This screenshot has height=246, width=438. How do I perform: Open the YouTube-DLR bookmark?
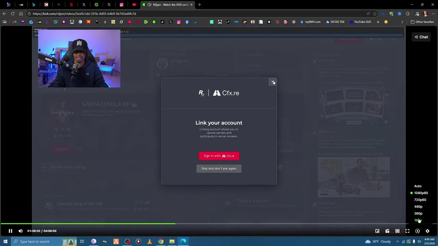click(360, 22)
